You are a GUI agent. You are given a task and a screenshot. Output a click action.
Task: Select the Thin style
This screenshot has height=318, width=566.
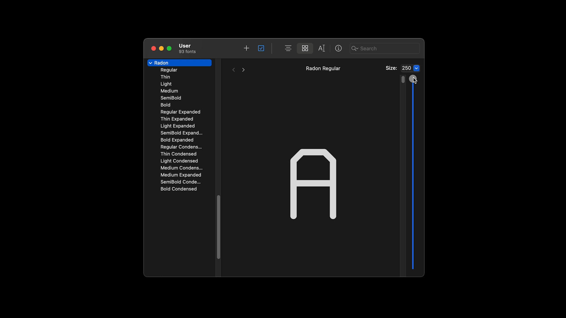(165, 77)
